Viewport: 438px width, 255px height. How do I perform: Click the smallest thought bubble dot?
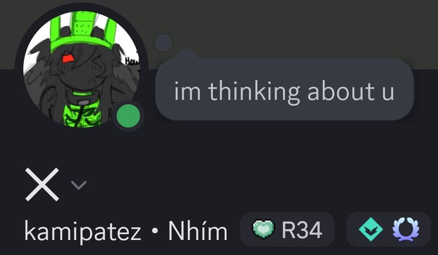pyautogui.click(x=163, y=43)
